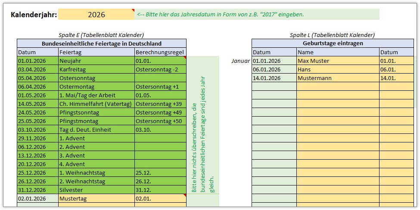This screenshot has height=210, width=420.
Task: Click the 'Ostersonntag -2' calculation rule cell
Action: tap(160, 69)
